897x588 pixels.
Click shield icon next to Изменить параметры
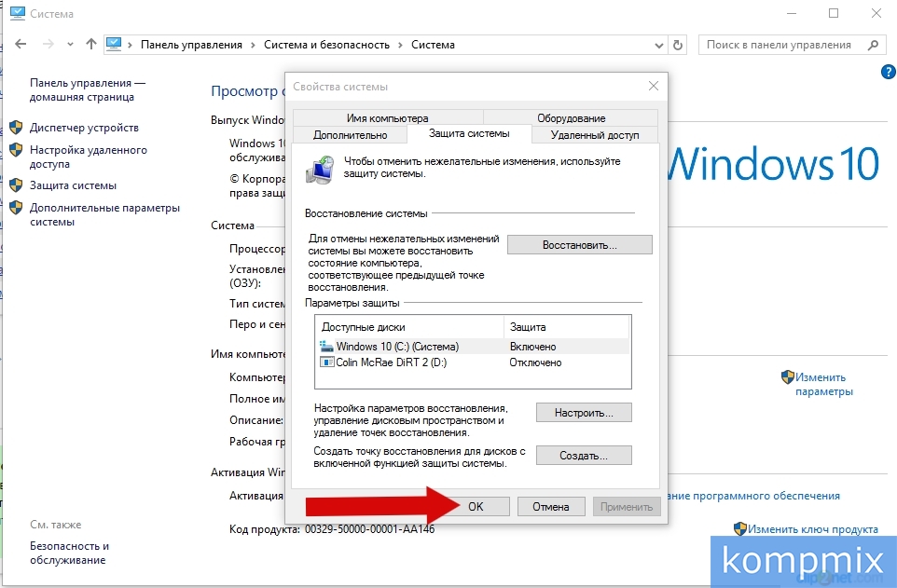[788, 377]
